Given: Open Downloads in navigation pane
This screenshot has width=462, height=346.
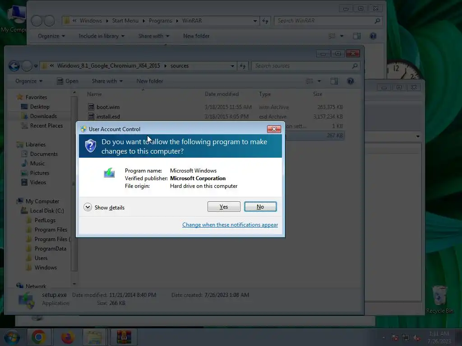Looking at the screenshot, I should [x=43, y=116].
